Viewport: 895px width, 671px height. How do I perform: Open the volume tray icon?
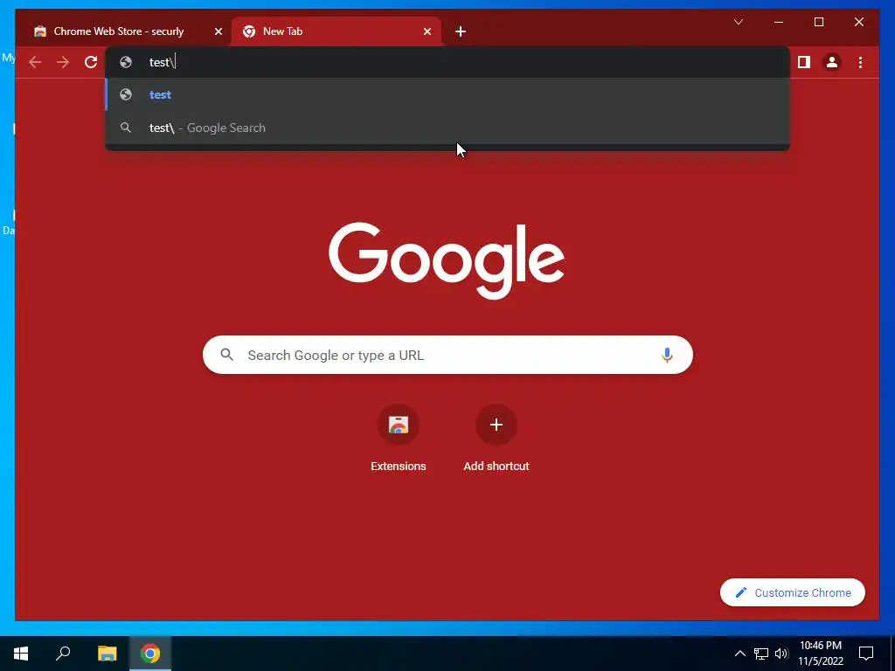point(781,654)
